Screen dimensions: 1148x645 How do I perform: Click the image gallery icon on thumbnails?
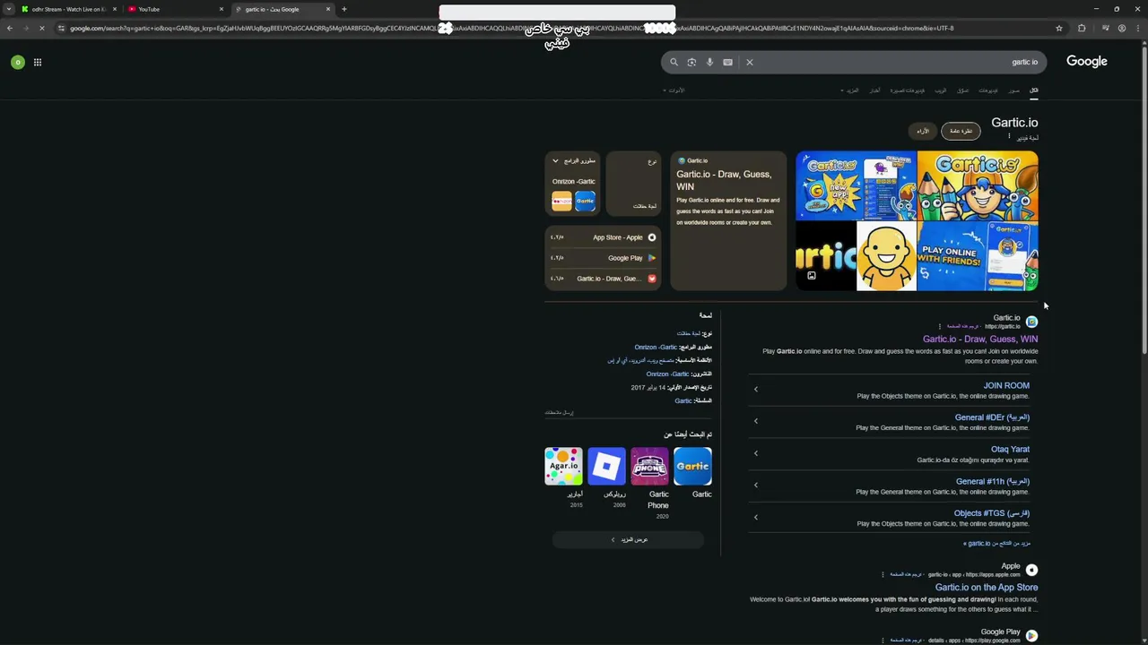point(812,276)
